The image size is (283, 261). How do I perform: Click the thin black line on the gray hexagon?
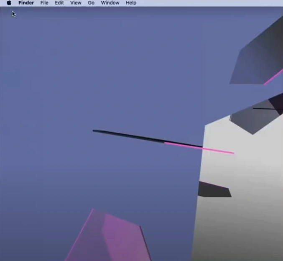tap(265, 109)
